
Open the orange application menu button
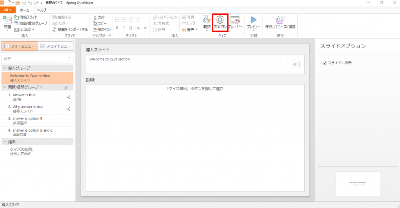8,10
